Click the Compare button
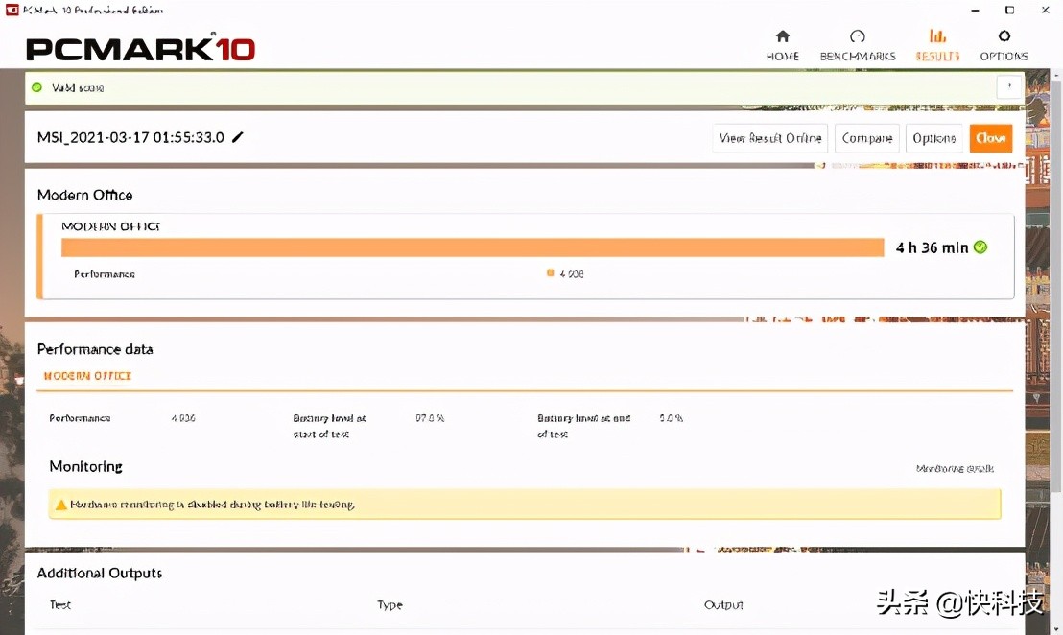Image resolution: width=1063 pixels, height=635 pixels. [867, 138]
